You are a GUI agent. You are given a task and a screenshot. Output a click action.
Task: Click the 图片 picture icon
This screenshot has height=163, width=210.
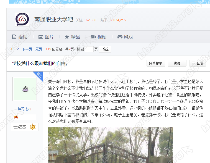click(x=41, y=37)
